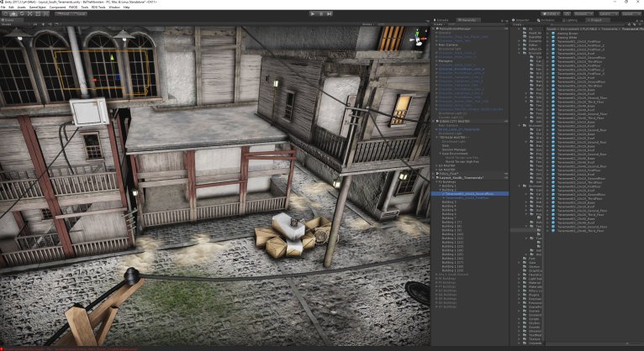Collapse Gaia Environment in Hierarchy
644x351 pixels.
(x=440, y=154)
